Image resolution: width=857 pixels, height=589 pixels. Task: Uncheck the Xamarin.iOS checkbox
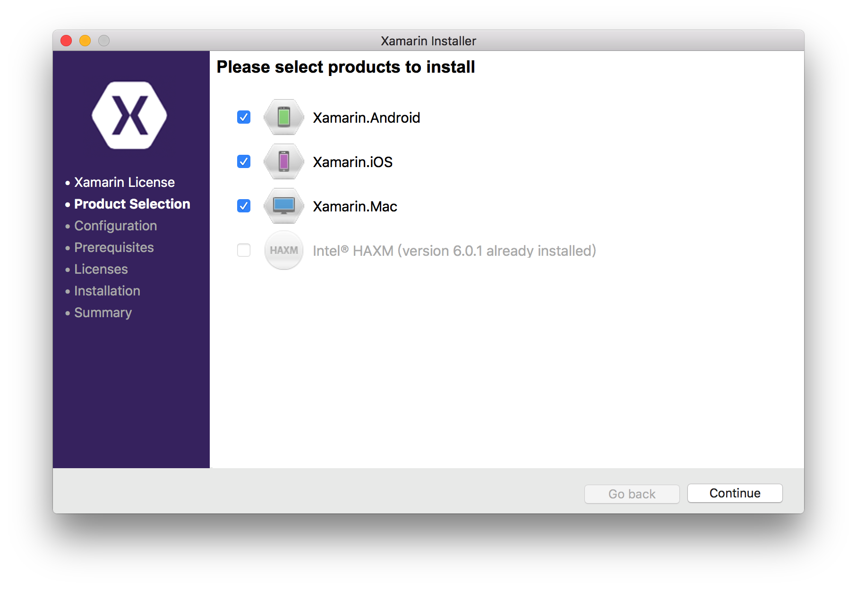click(x=244, y=161)
